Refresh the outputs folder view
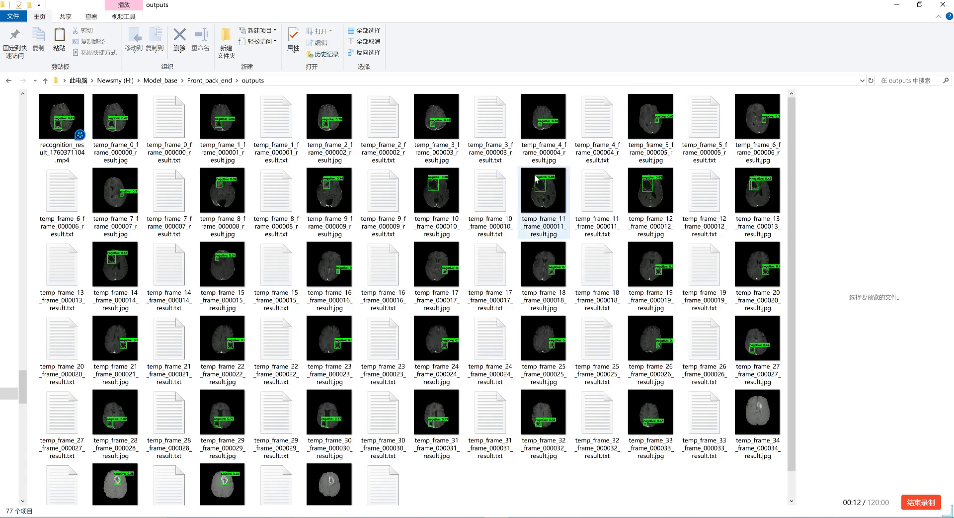Screen dimensions: 954x518 coord(871,81)
